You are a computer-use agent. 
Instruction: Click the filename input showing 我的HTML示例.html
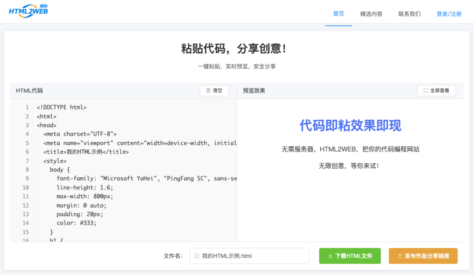[249, 256]
